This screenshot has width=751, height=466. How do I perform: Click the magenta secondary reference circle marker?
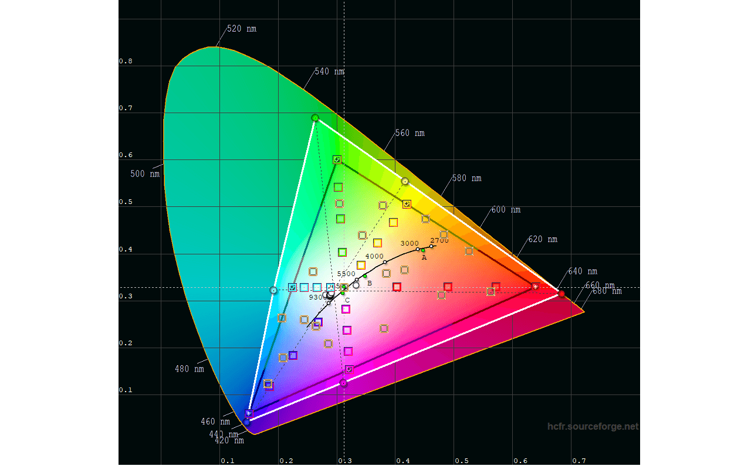344,383
